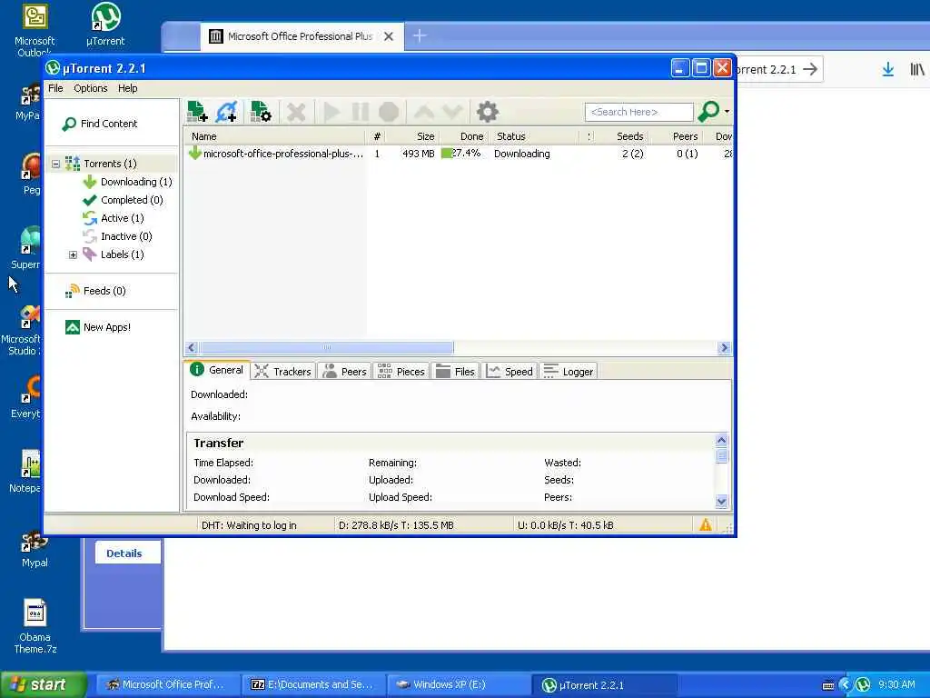Select Feeds (0) in sidebar
The image size is (930, 698).
pyautogui.click(x=95, y=291)
